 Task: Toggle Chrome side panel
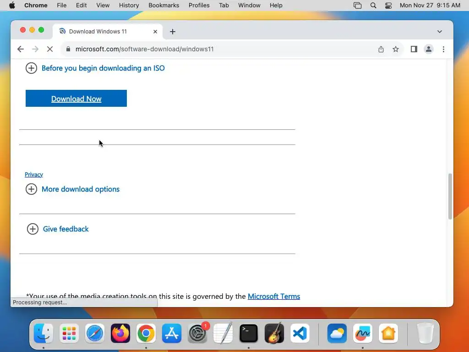414,49
